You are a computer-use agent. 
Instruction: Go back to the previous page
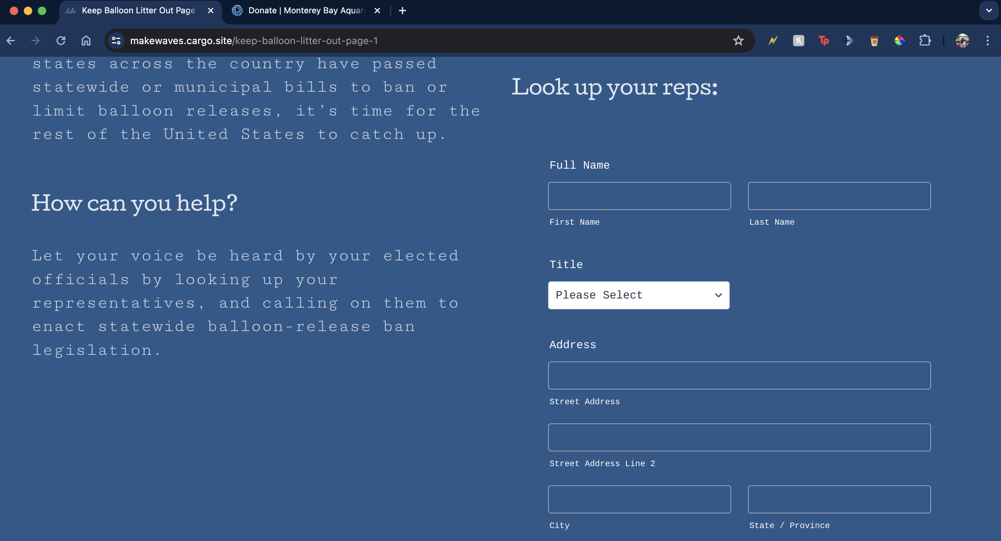(x=11, y=41)
